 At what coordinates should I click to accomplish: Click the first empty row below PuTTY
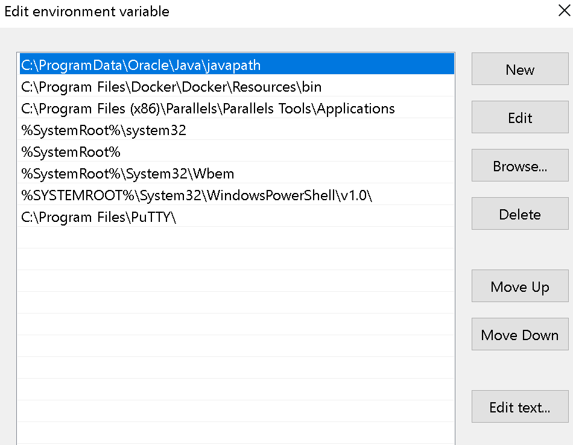point(235,238)
